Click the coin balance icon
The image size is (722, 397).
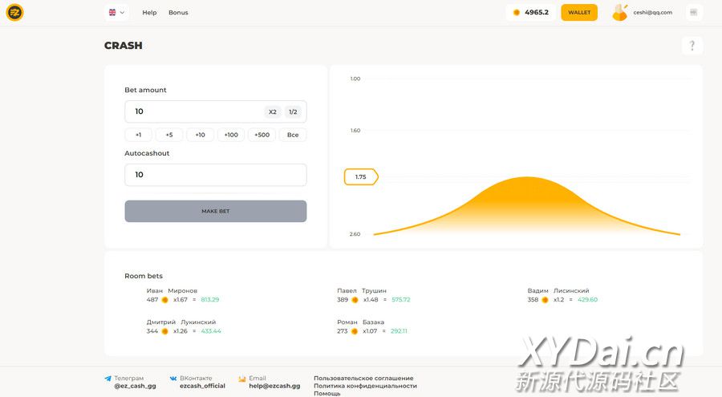coord(517,13)
